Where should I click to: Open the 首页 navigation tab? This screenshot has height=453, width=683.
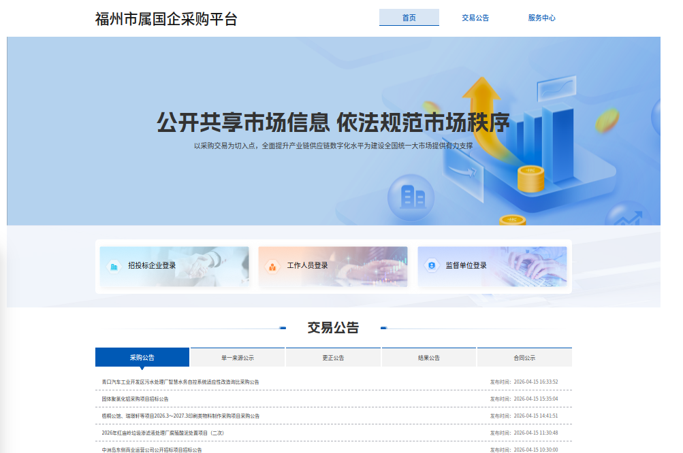(409, 18)
